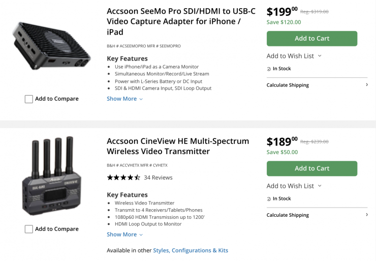Screen dimensions: 376x261
Task: Add CineView HE transmitter to cart
Action: (311, 168)
